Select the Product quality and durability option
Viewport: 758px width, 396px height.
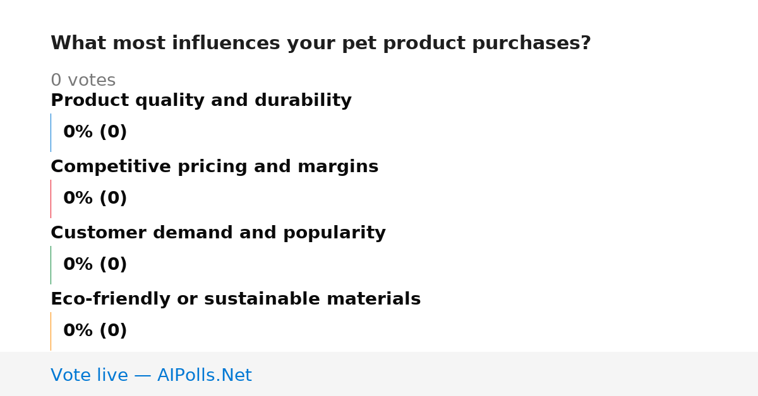pyautogui.click(x=201, y=101)
